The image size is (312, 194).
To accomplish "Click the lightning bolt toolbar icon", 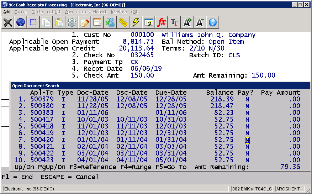I will (136, 22).
